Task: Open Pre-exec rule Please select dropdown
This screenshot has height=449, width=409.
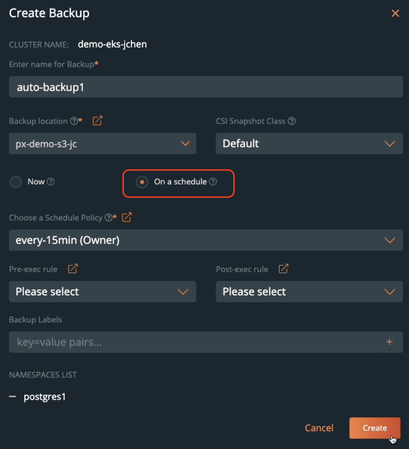Action: 103,292
